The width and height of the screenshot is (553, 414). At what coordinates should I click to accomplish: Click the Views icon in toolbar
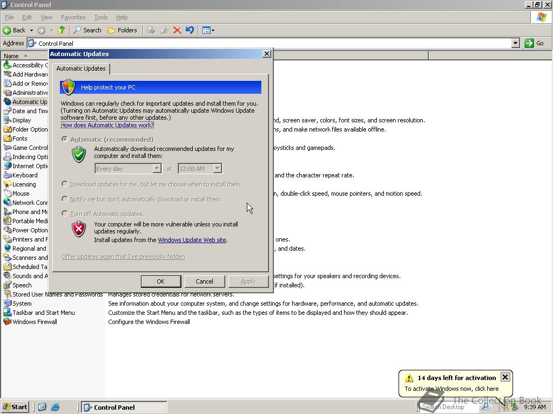pos(206,30)
